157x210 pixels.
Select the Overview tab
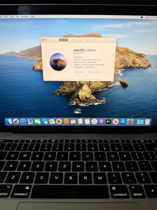click(64, 40)
